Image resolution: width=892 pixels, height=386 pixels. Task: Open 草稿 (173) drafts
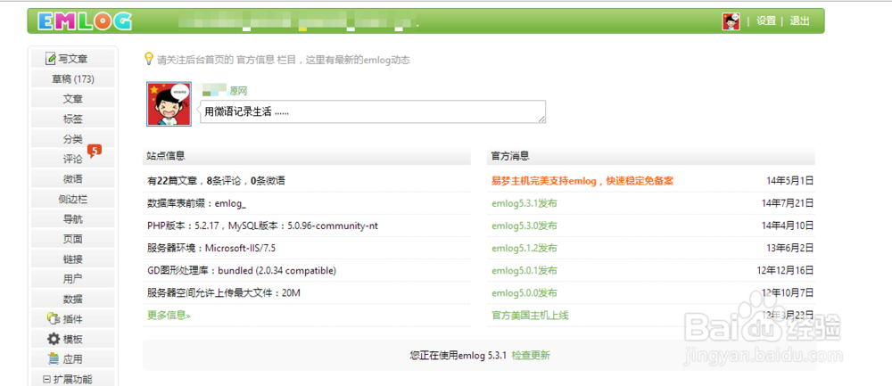pos(73,79)
